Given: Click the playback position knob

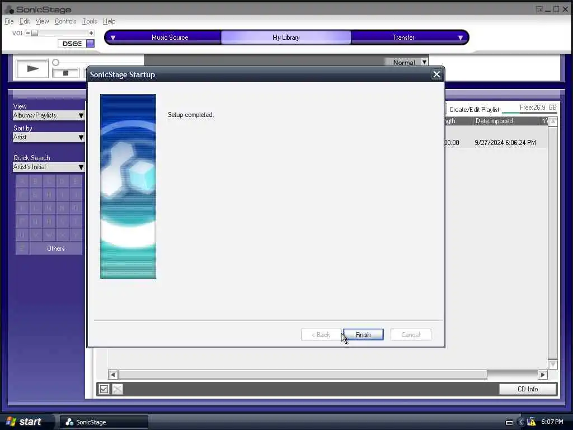Looking at the screenshot, I should click(55, 63).
